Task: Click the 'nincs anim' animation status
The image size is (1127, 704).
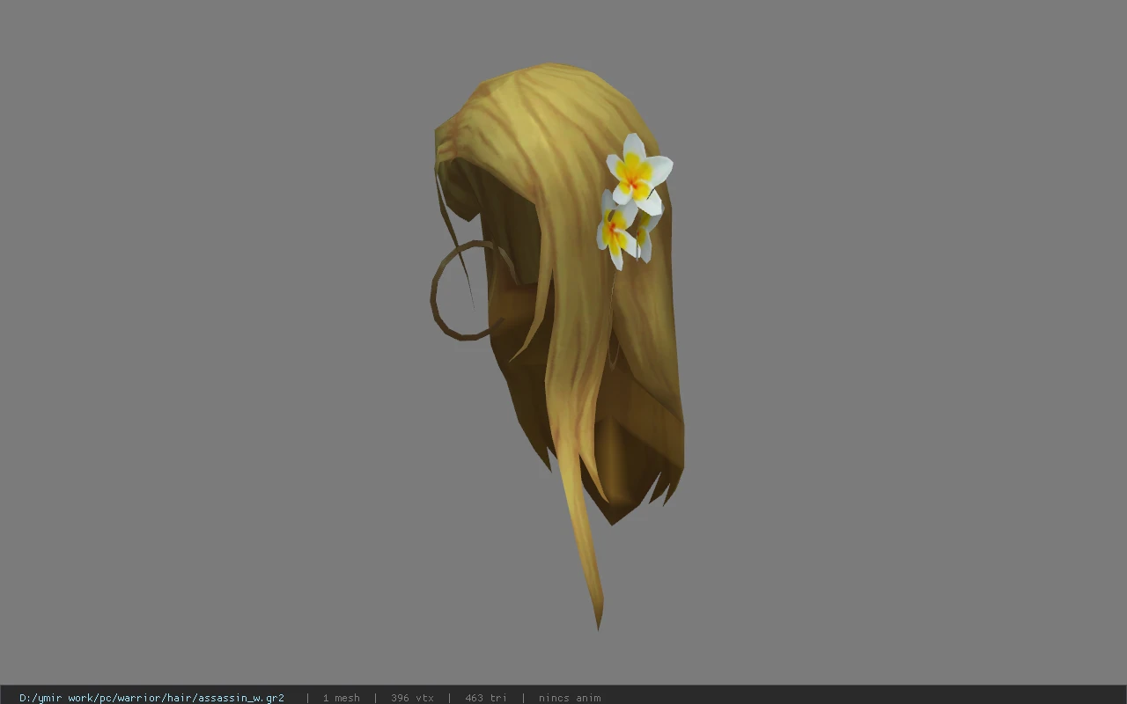Action: coord(570,697)
